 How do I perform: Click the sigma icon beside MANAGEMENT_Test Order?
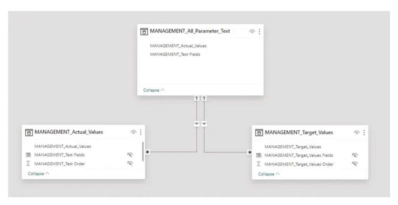point(29,164)
